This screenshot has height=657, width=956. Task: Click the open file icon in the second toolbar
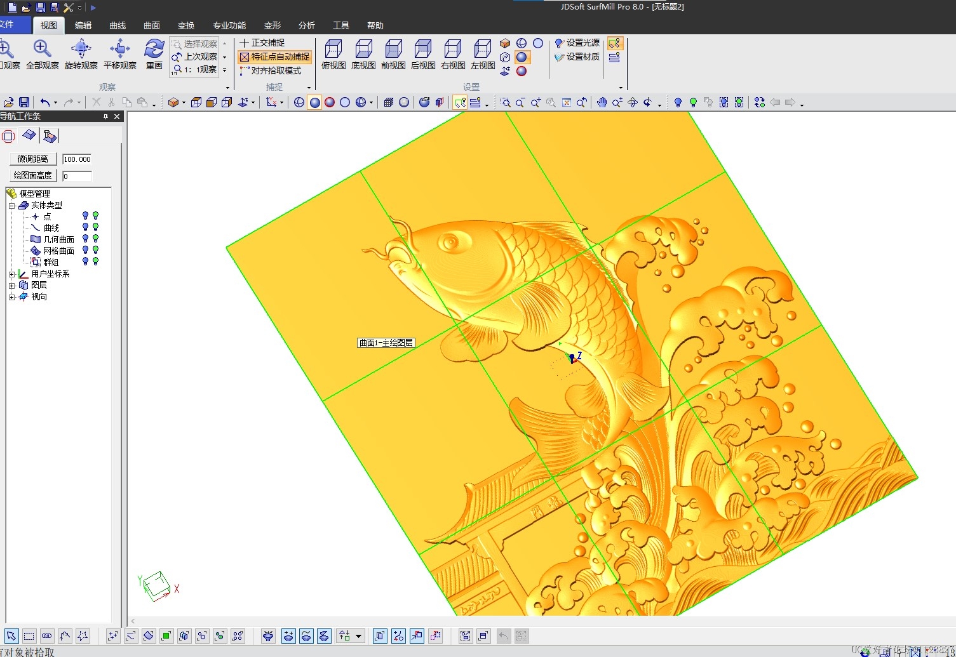(8, 102)
